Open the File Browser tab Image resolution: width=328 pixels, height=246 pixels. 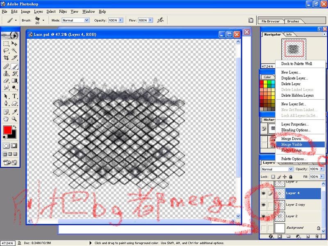[271, 21]
